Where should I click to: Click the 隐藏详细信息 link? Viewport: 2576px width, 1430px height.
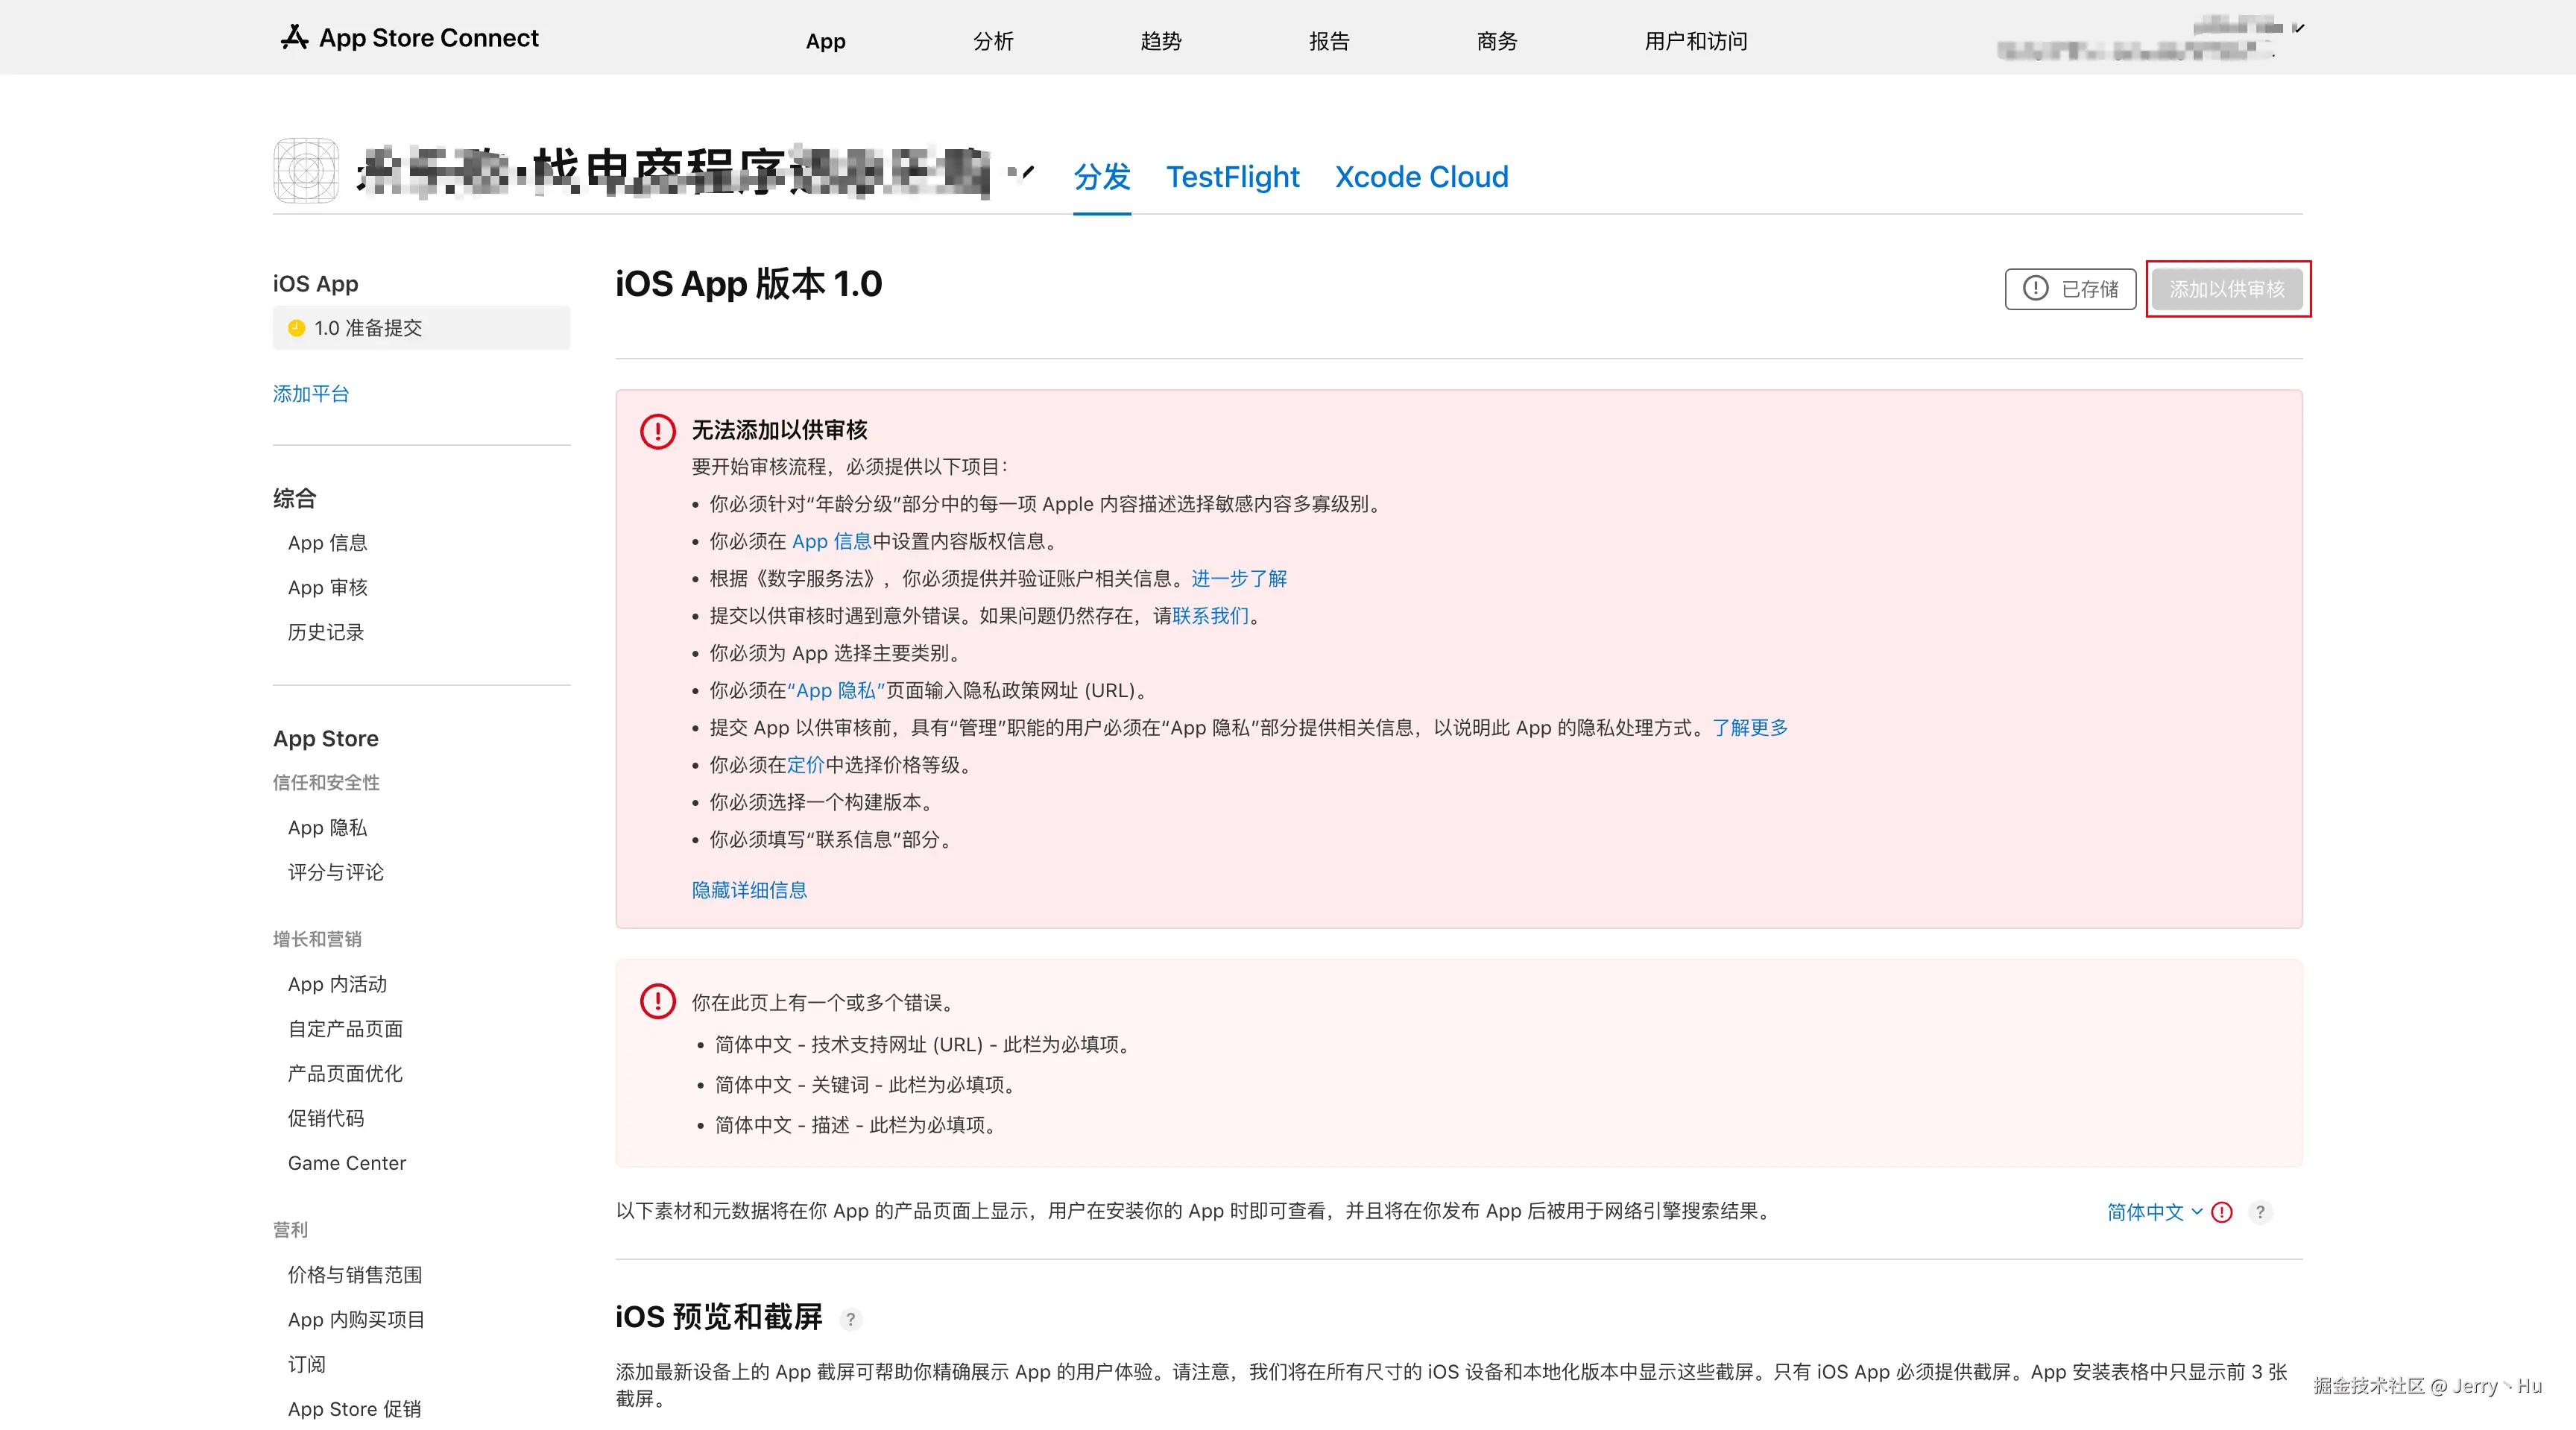point(749,890)
